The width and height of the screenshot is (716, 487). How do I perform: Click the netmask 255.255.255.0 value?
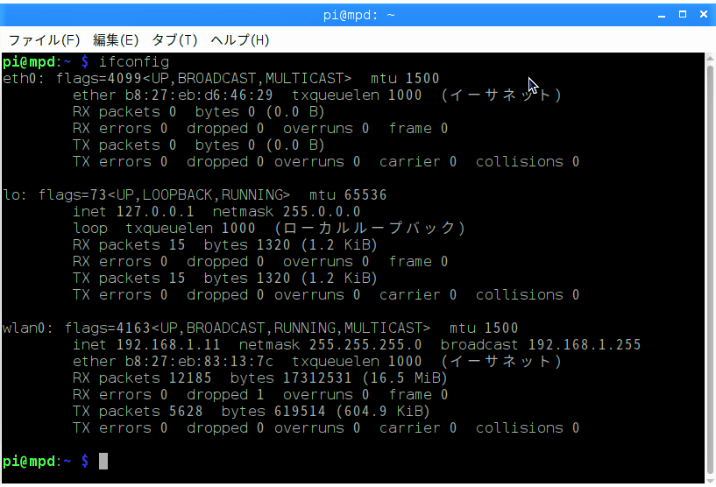pyautogui.click(x=365, y=344)
